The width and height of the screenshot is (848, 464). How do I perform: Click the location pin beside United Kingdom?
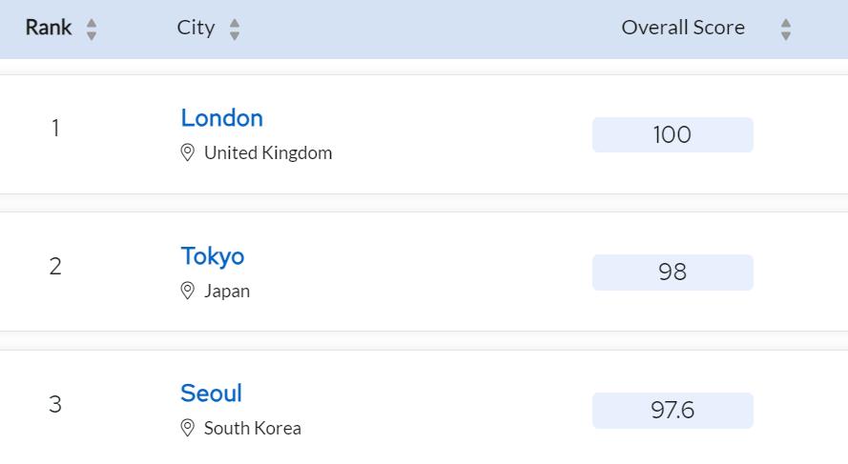pos(188,152)
